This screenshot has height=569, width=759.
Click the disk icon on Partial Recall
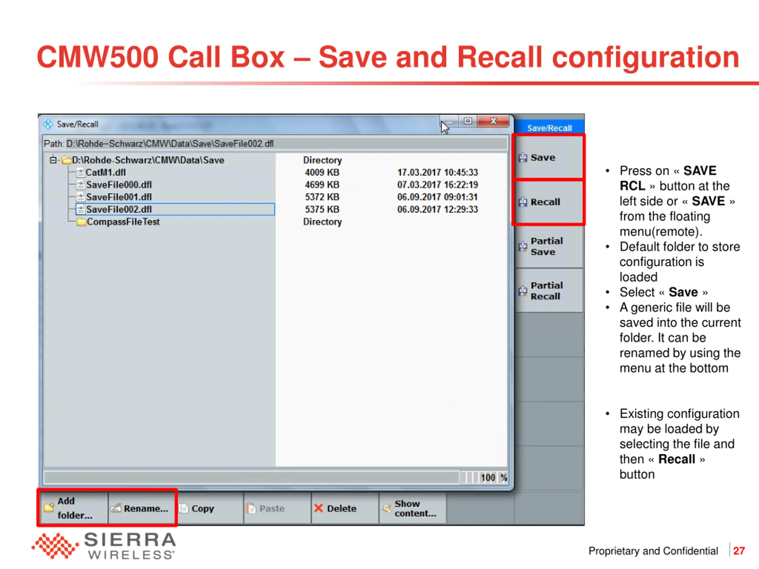[523, 291]
